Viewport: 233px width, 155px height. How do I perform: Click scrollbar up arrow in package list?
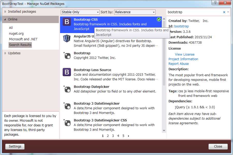click(x=164, y=19)
